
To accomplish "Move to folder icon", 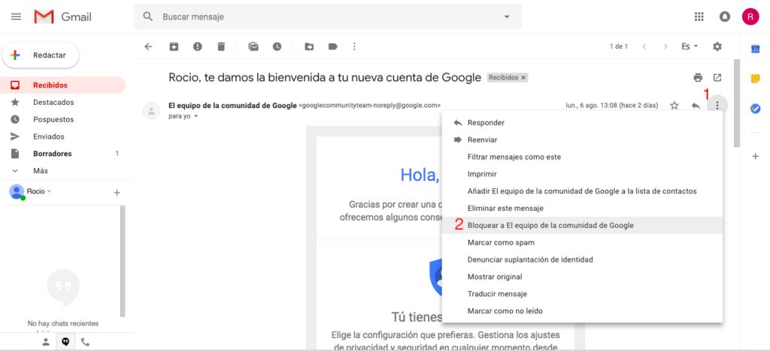I will (309, 46).
